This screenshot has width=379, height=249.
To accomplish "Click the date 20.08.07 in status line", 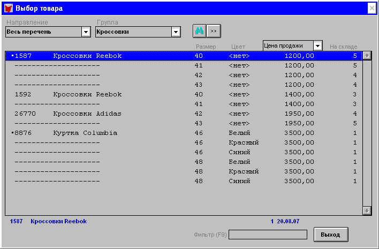I will click(x=288, y=221).
